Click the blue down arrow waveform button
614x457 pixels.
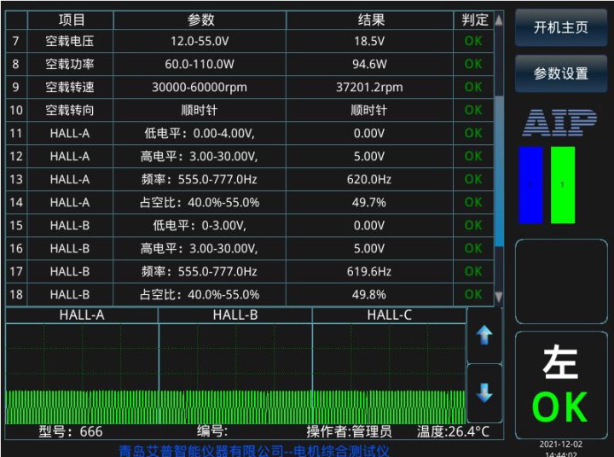484,393
